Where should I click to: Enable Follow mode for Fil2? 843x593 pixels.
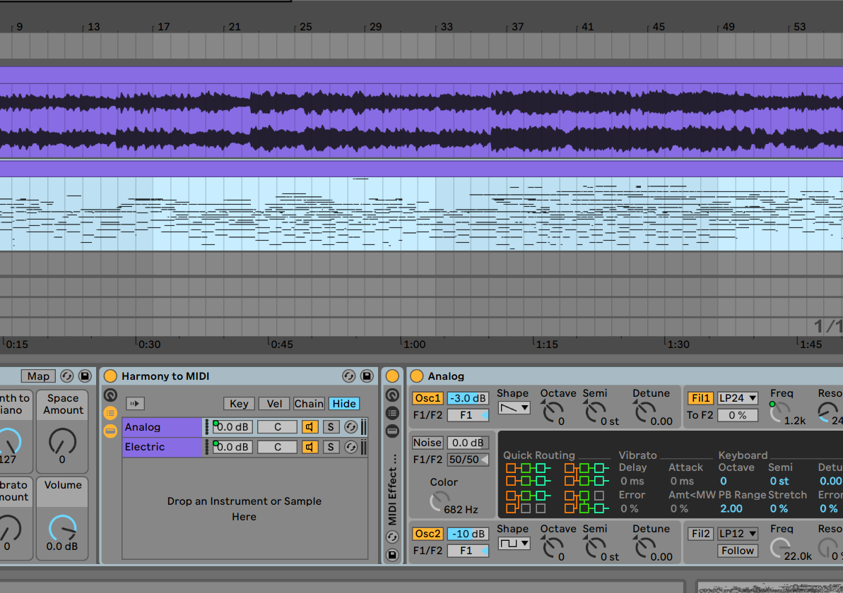click(737, 551)
